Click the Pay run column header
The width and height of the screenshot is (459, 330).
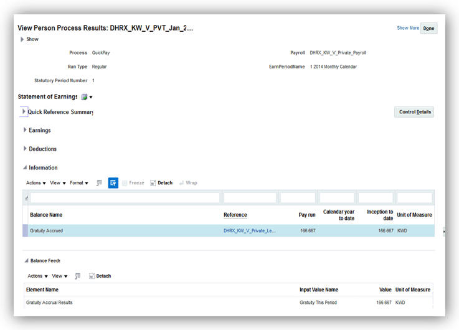tap(307, 215)
